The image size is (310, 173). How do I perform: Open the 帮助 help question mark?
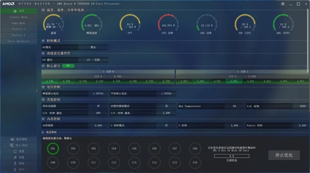coord(15,164)
